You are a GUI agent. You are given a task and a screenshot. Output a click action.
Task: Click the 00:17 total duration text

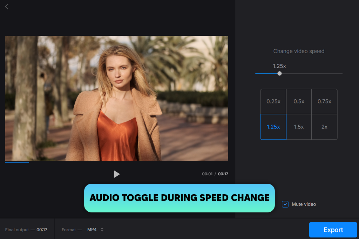223,174
